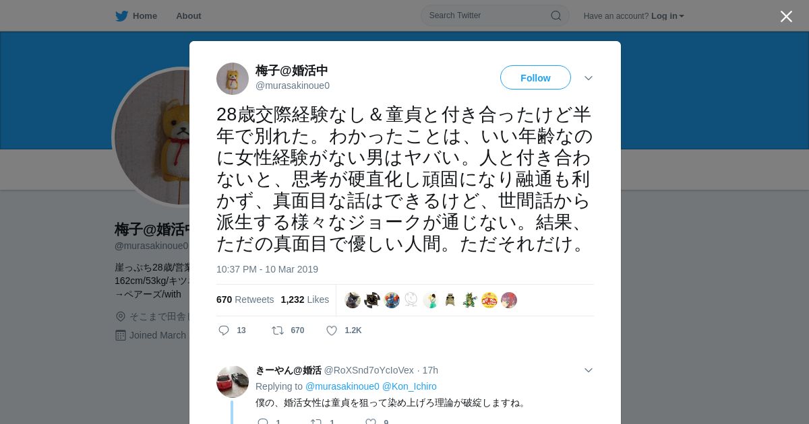This screenshot has height=424, width=809.
Task: Like the tweet with the heart icon
Action: [x=332, y=330]
